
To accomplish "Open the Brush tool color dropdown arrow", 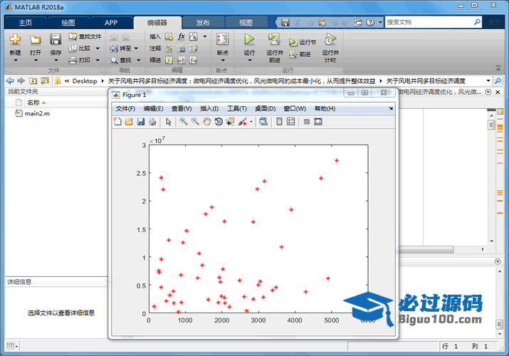I will coord(251,122).
